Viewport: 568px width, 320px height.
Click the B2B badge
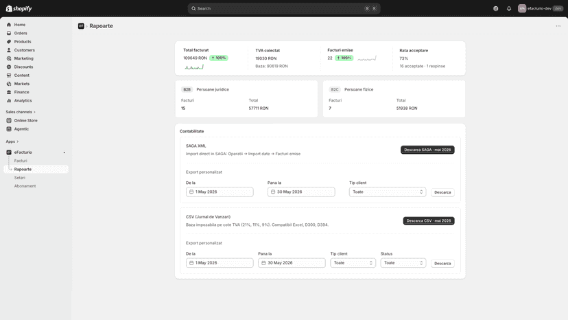[187, 90]
